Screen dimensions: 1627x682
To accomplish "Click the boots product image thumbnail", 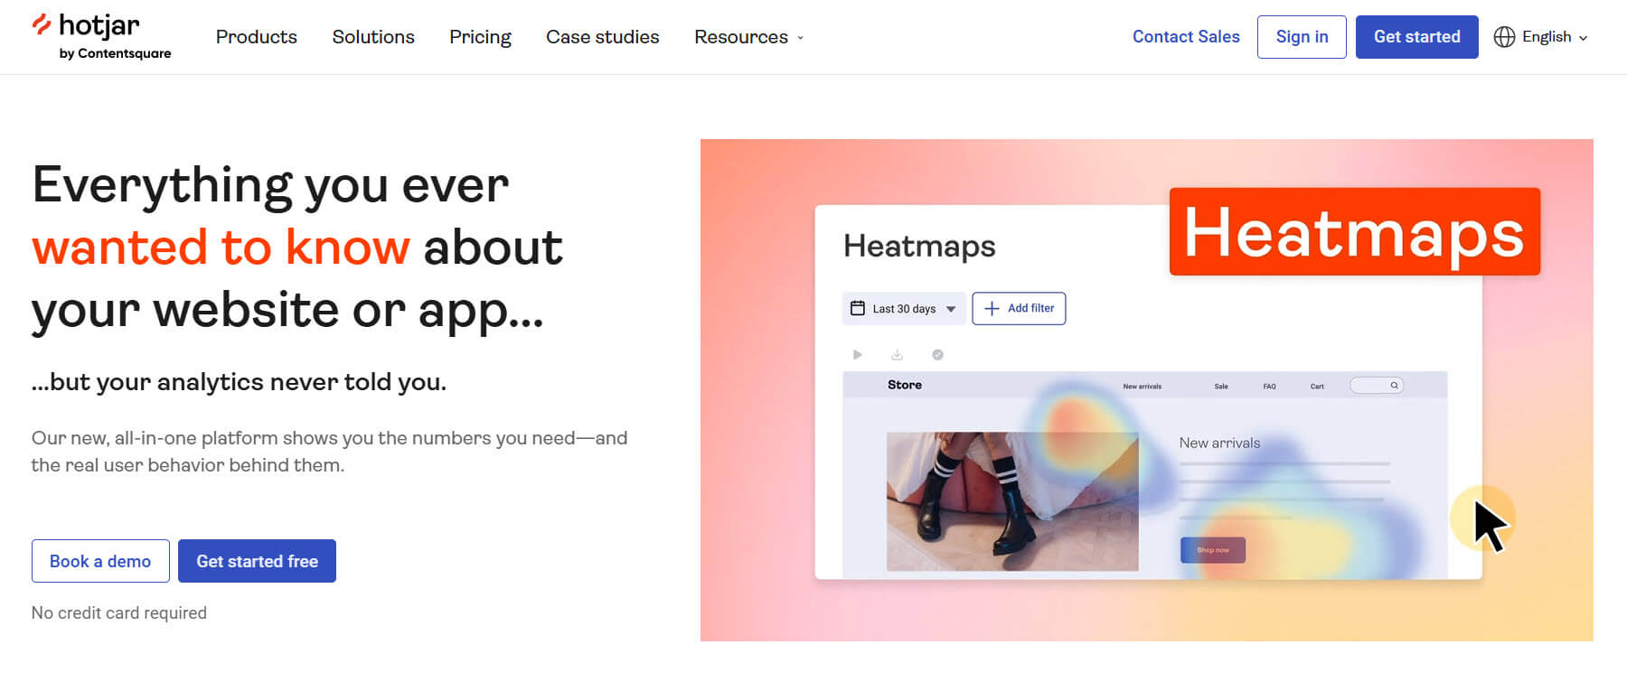I will click(1011, 501).
